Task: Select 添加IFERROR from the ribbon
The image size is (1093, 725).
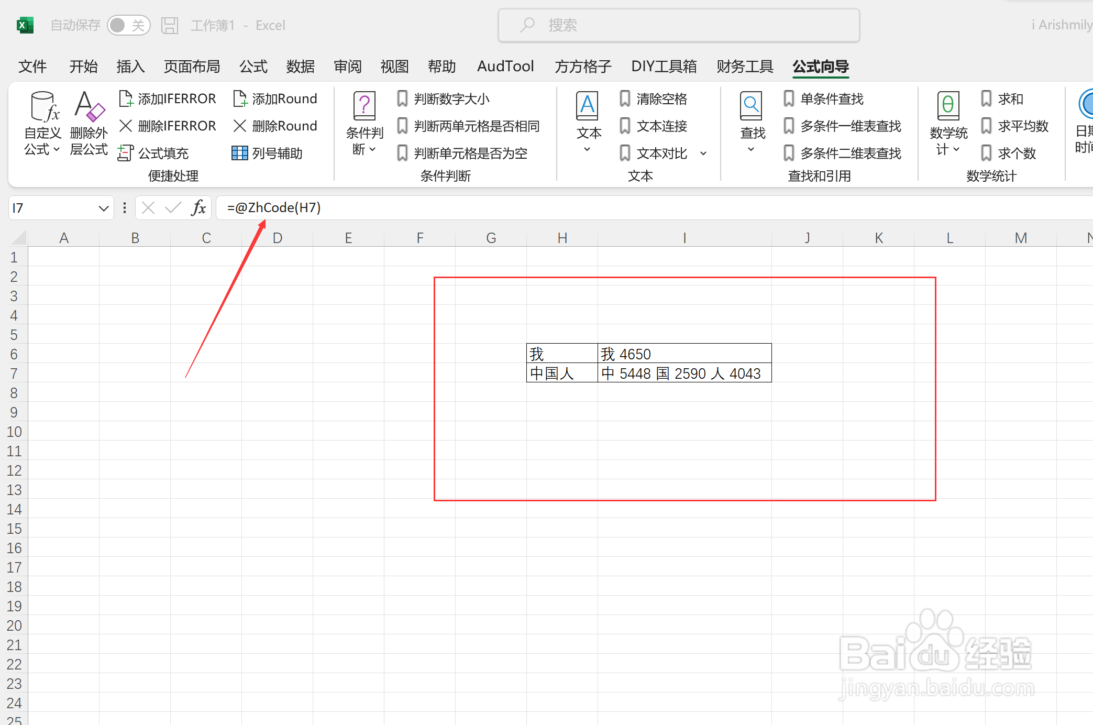Action: pyautogui.click(x=168, y=98)
